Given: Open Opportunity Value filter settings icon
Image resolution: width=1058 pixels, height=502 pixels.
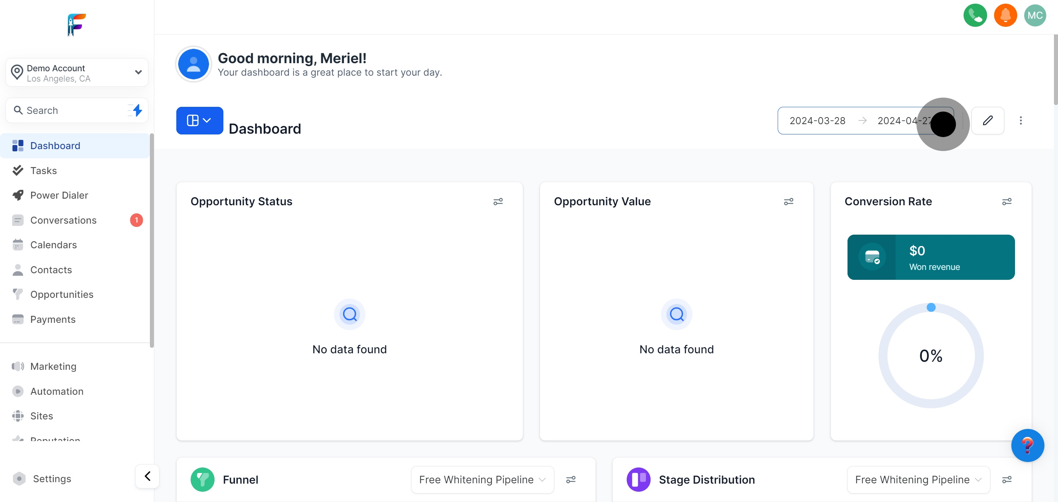Looking at the screenshot, I should tap(788, 202).
